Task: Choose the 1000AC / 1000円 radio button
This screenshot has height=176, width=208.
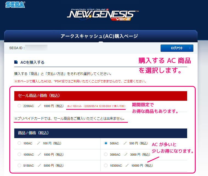Action: tap(19, 154)
